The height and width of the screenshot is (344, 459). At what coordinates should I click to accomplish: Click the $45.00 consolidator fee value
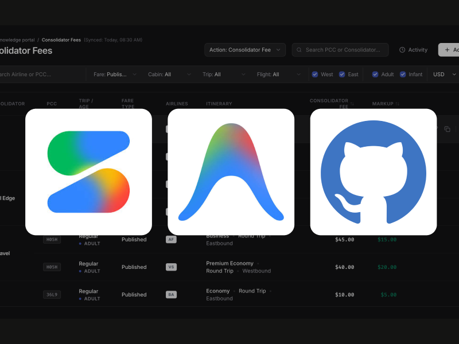pyautogui.click(x=345, y=240)
